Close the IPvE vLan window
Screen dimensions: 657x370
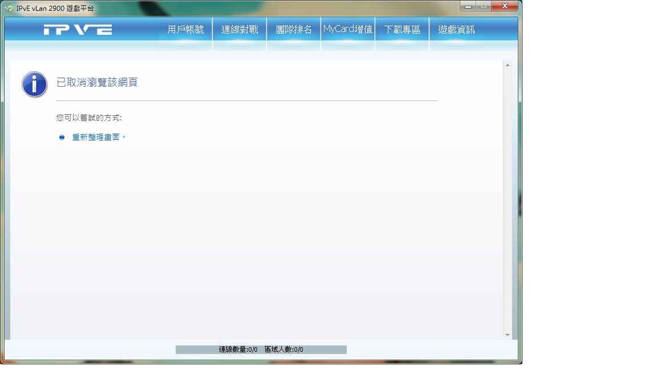[x=505, y=6]
